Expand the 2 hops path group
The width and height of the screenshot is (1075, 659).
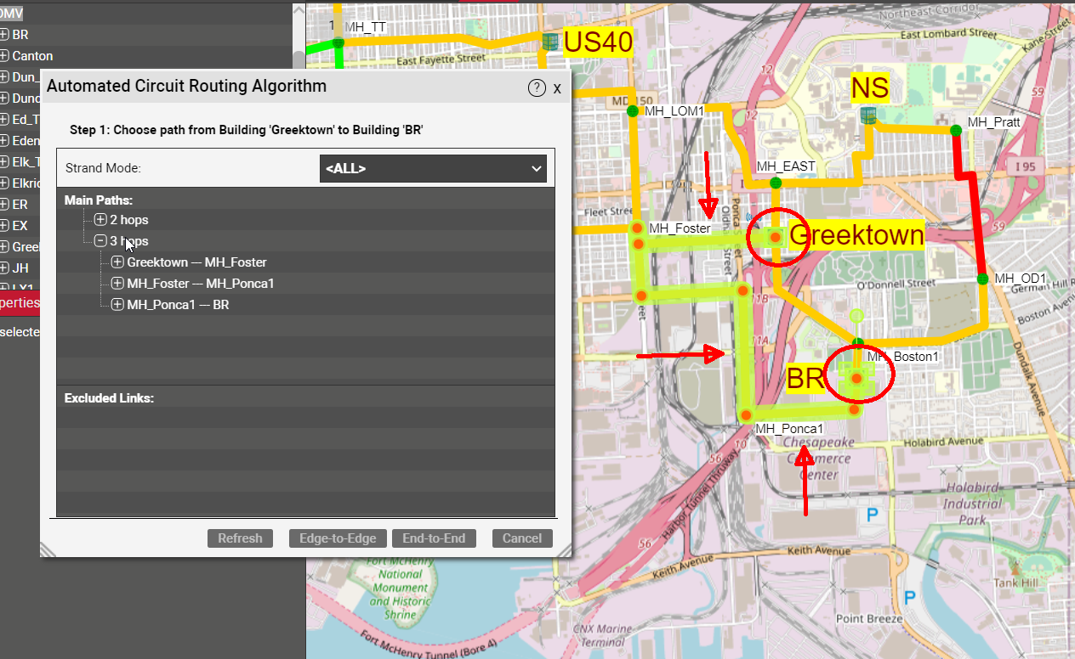pos(100,220)
